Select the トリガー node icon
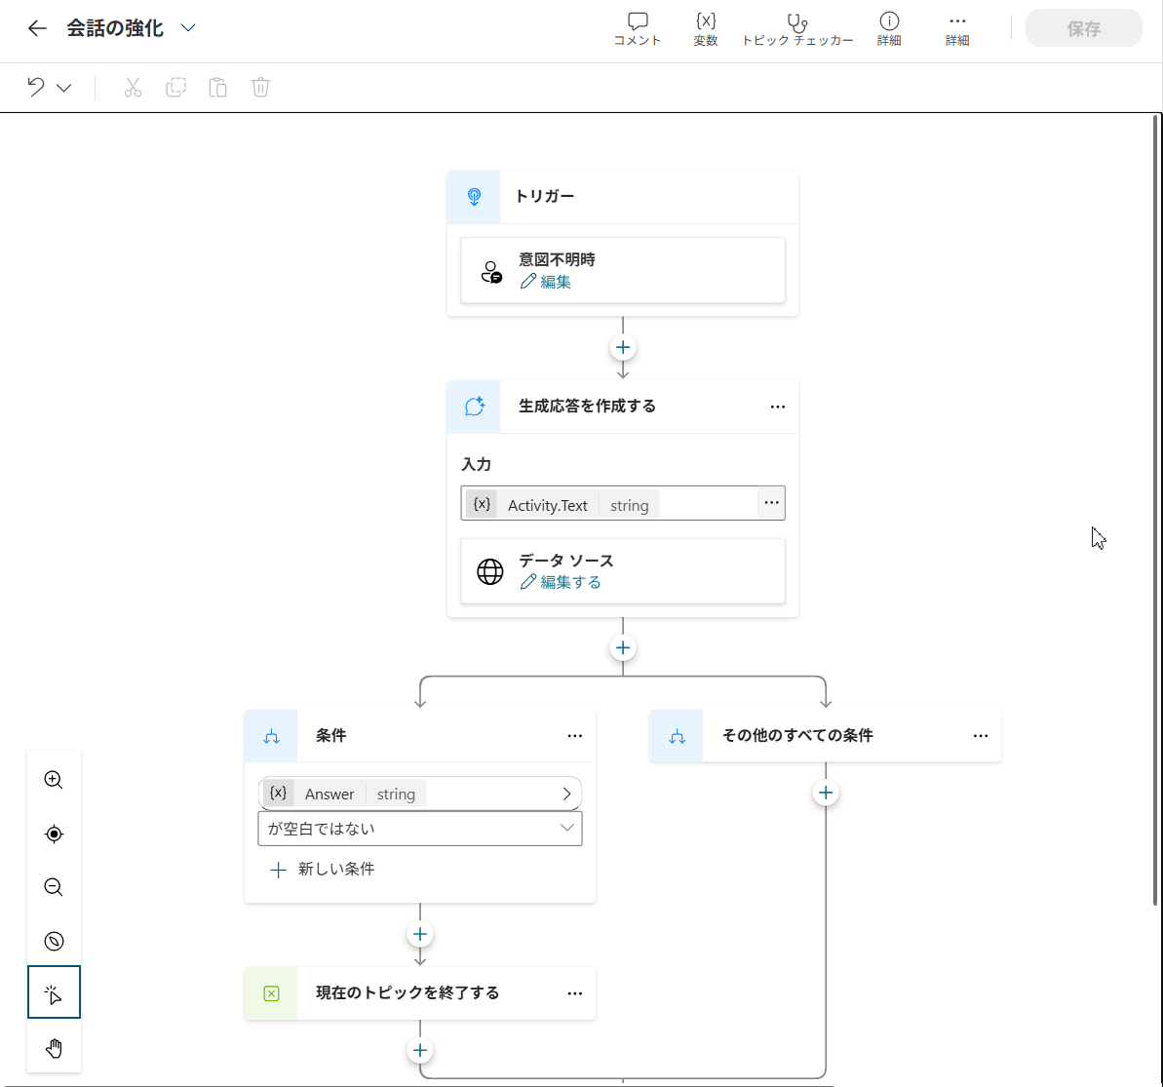The height and width of the screenshot is (1087, 1163). tap(474, 197)
